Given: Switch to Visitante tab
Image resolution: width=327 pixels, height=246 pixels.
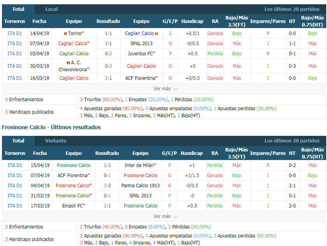Looking at the screenshot, I should [x=56, y=141].
